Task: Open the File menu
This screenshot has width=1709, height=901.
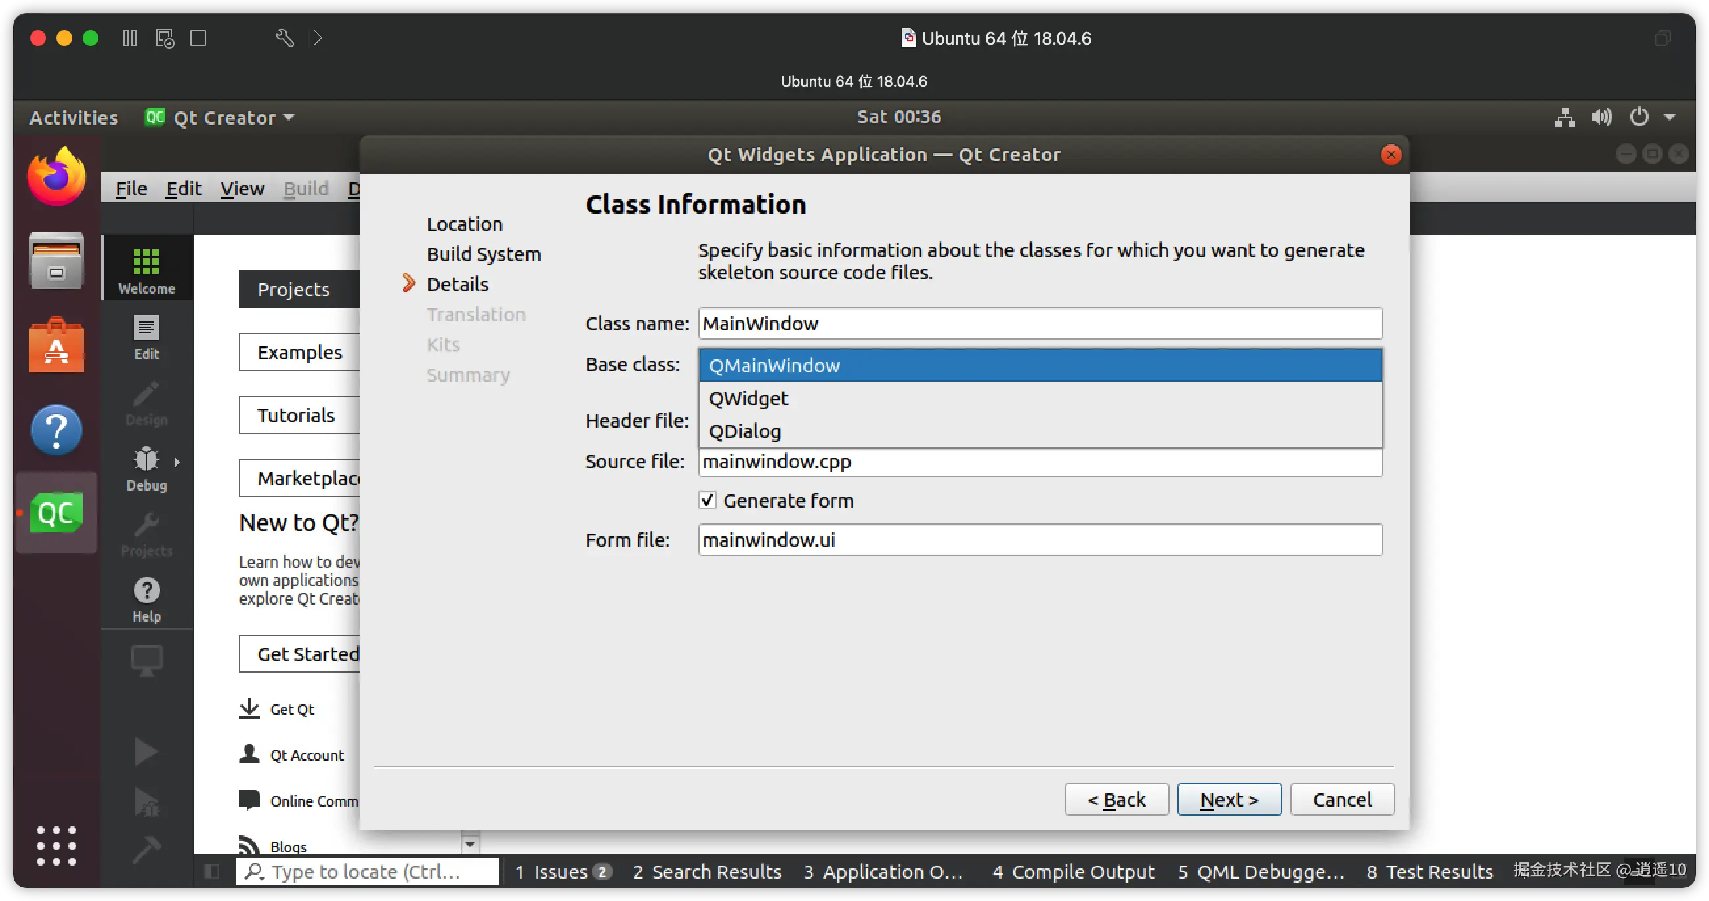Action: click(x=131, y=189)
